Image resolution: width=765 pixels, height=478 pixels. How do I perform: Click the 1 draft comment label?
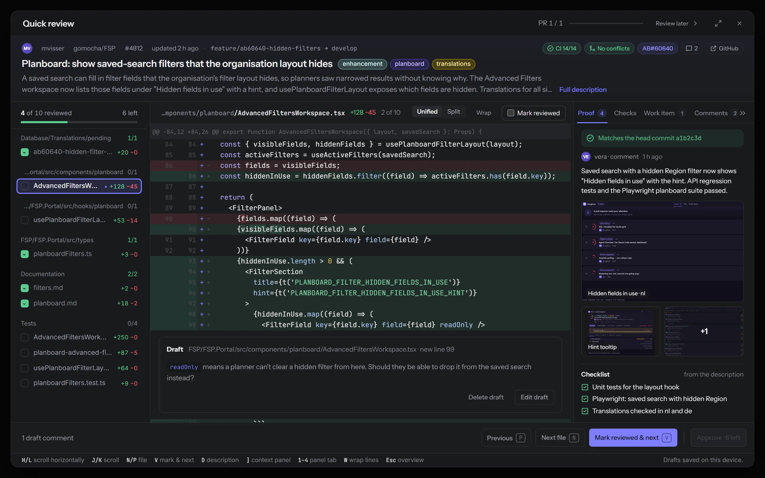(x=48, y=438)
